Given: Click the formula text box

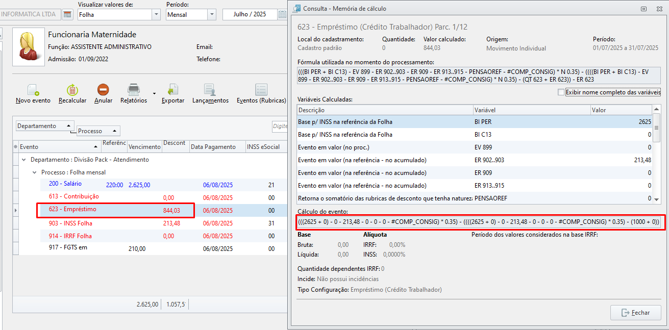Looking at the screenshot, I should [479, 75].
